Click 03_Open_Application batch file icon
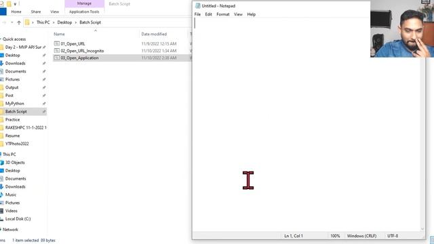The height and width of the screenshot is (244, 434). click(57, 58)
